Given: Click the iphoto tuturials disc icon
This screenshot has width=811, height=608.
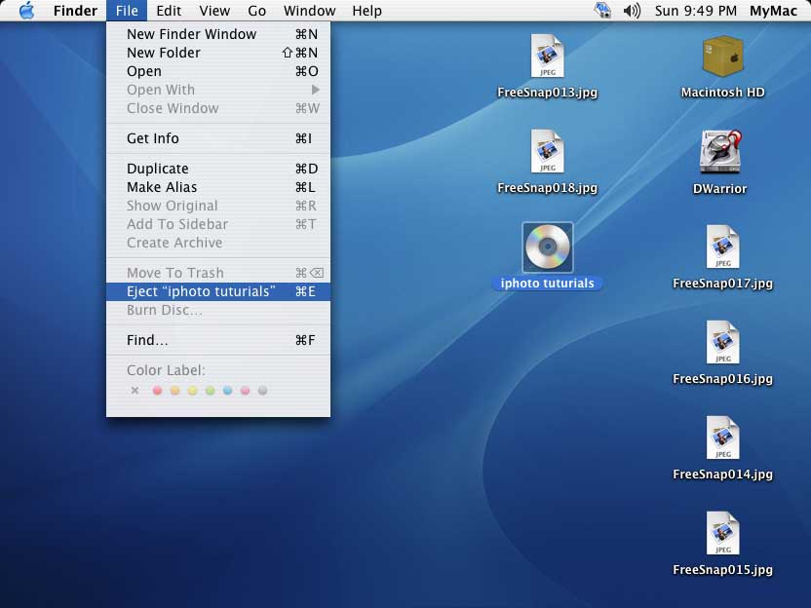Looking at the screenshot, I should [547, 247].
